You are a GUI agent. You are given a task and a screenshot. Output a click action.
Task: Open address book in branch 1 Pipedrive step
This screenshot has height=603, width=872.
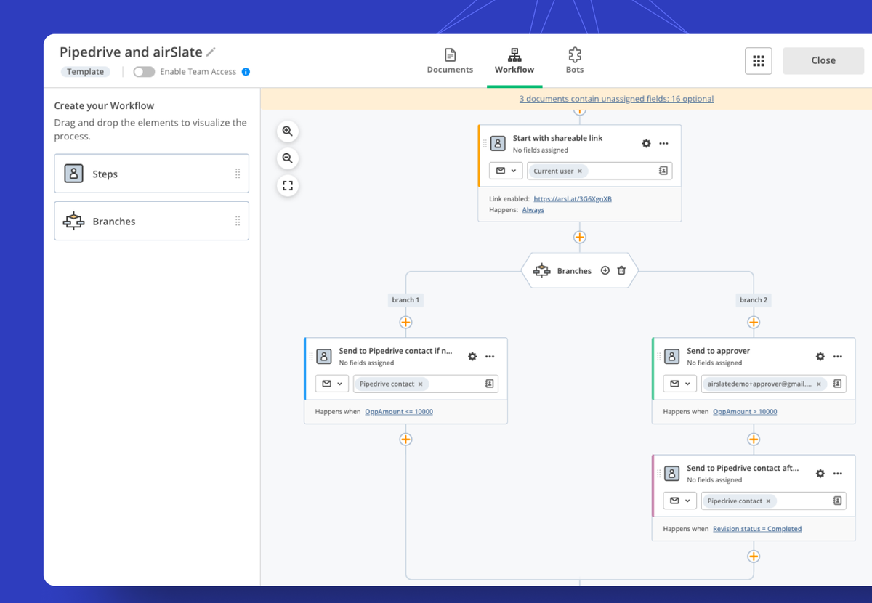tap(490, 384)
